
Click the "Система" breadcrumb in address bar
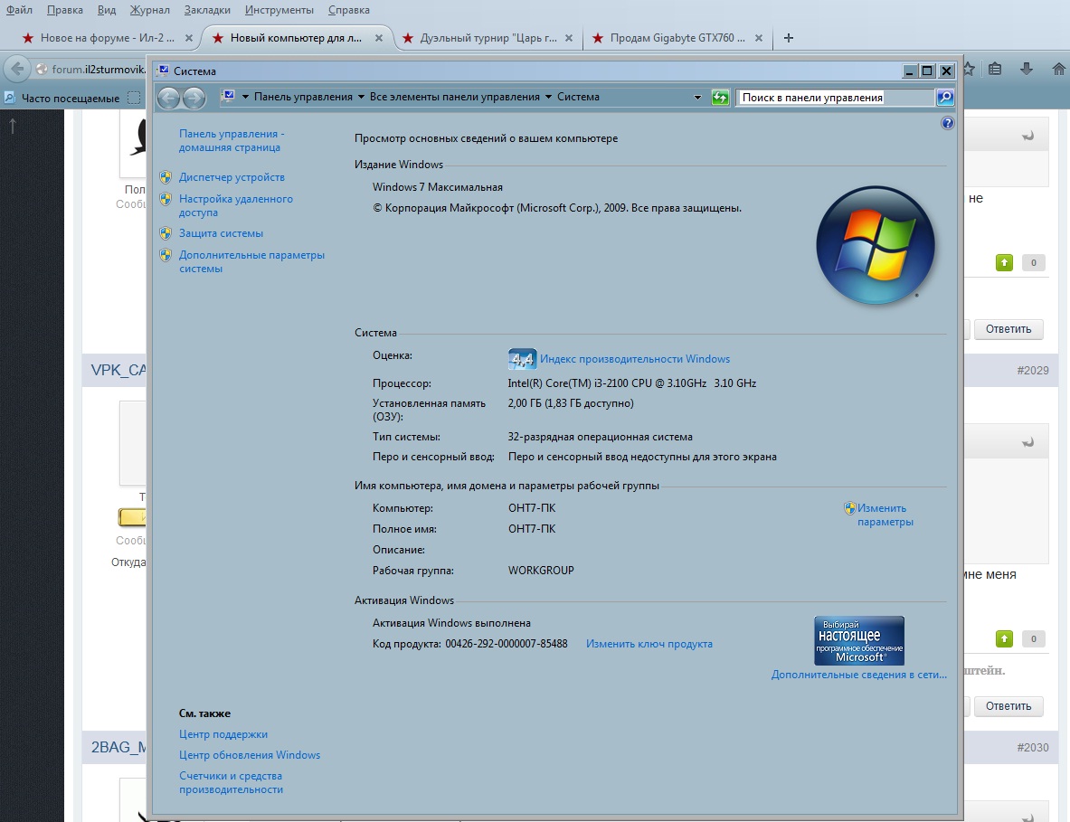[x=578, y=97]
